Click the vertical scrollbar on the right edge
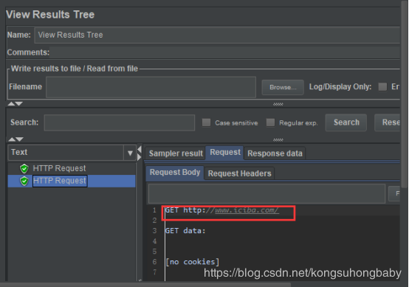Image resolution: width=409 pixels, height=287 pixels. point(405,94)
